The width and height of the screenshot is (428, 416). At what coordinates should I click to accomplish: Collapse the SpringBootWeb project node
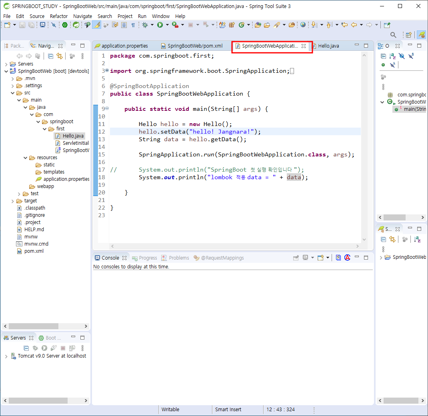[6, 71]
